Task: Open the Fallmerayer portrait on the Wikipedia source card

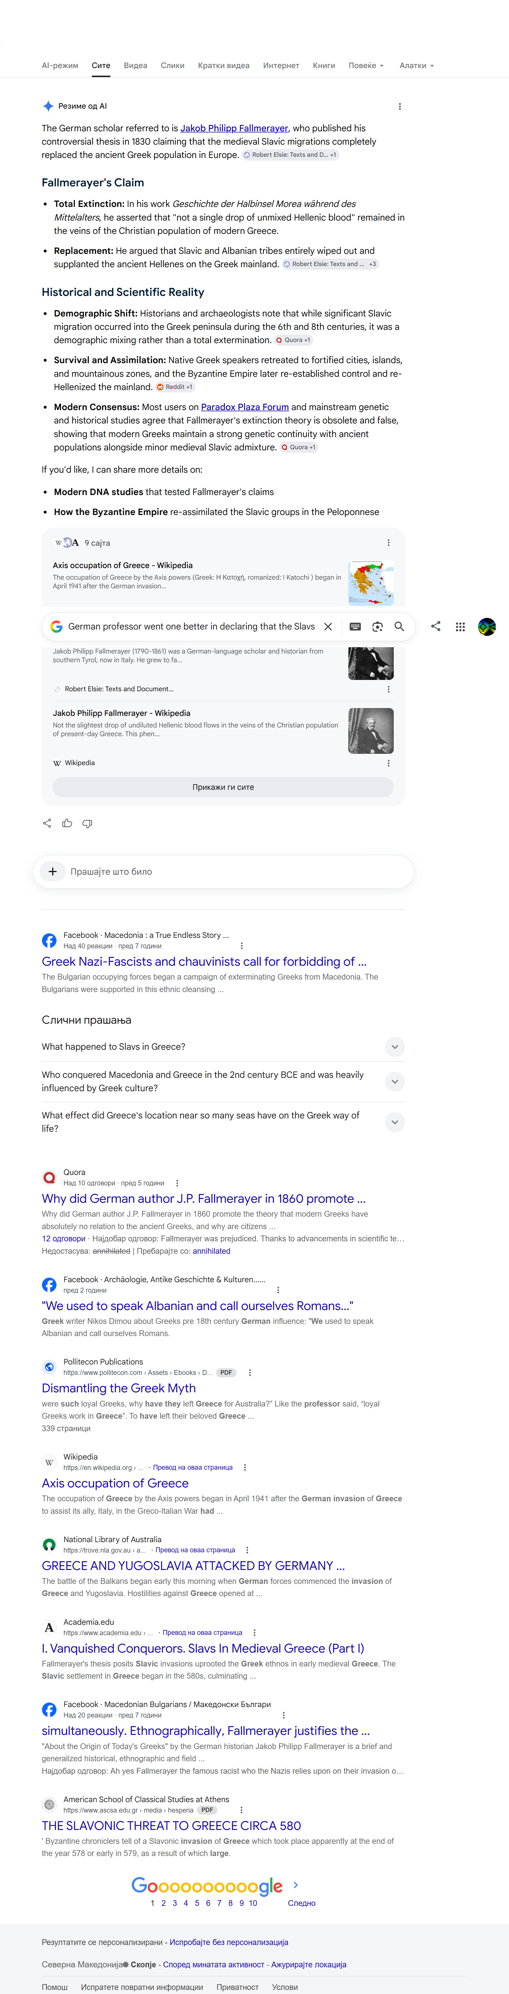Action: click(371, 731)
